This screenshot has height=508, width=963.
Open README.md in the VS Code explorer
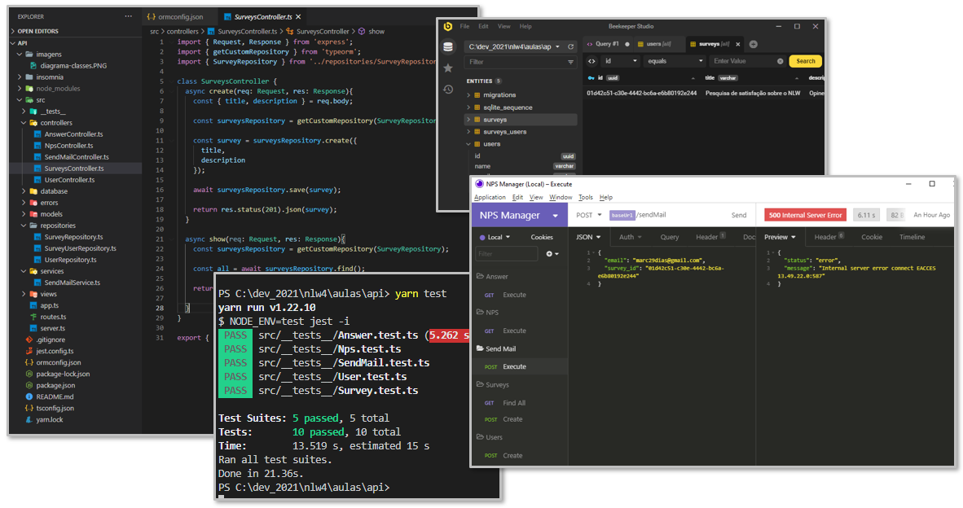tap(50, 397)
